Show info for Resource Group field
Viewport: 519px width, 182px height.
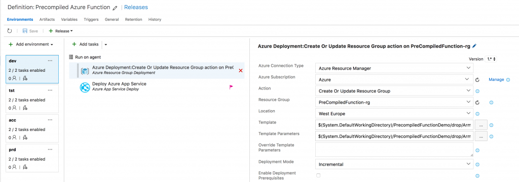491,103
